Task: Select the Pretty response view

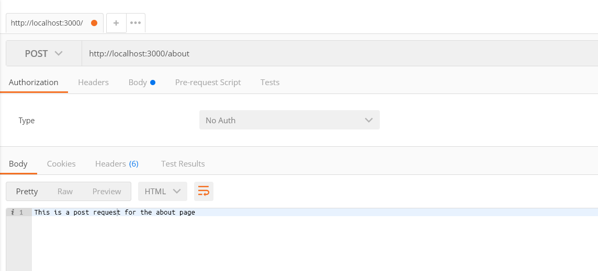Action: tap(27, 191)
